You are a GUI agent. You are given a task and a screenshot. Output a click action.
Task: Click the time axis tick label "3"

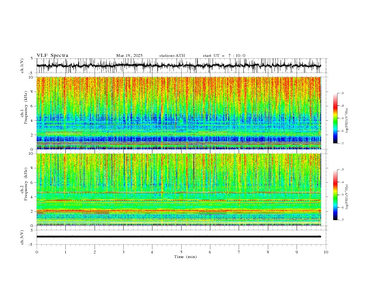pyautogui.click(x=123, y=252)
